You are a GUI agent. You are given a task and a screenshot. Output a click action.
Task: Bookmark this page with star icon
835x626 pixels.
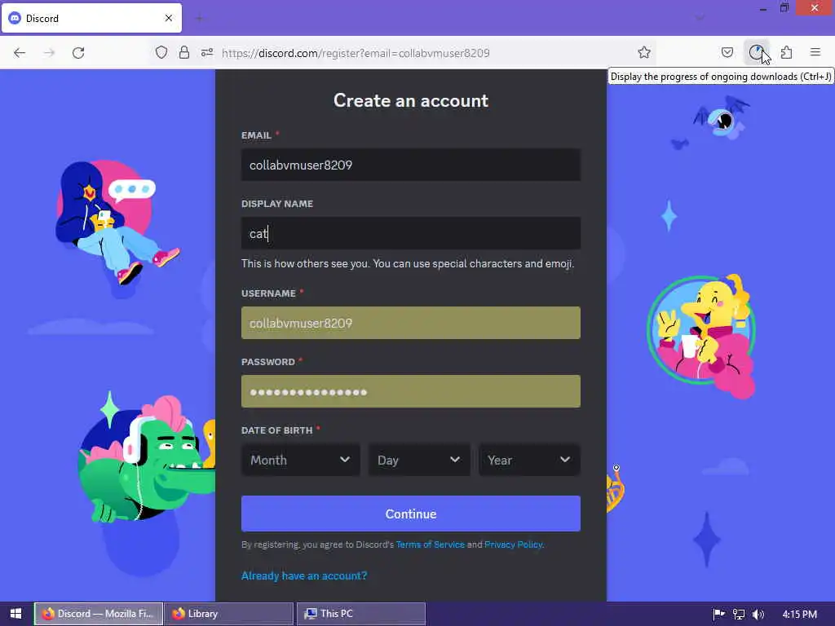644,53
